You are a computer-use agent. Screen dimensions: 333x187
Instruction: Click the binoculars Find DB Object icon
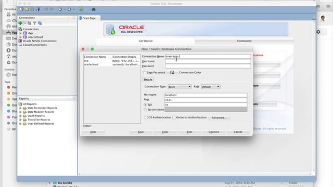[x=94, y=9]
